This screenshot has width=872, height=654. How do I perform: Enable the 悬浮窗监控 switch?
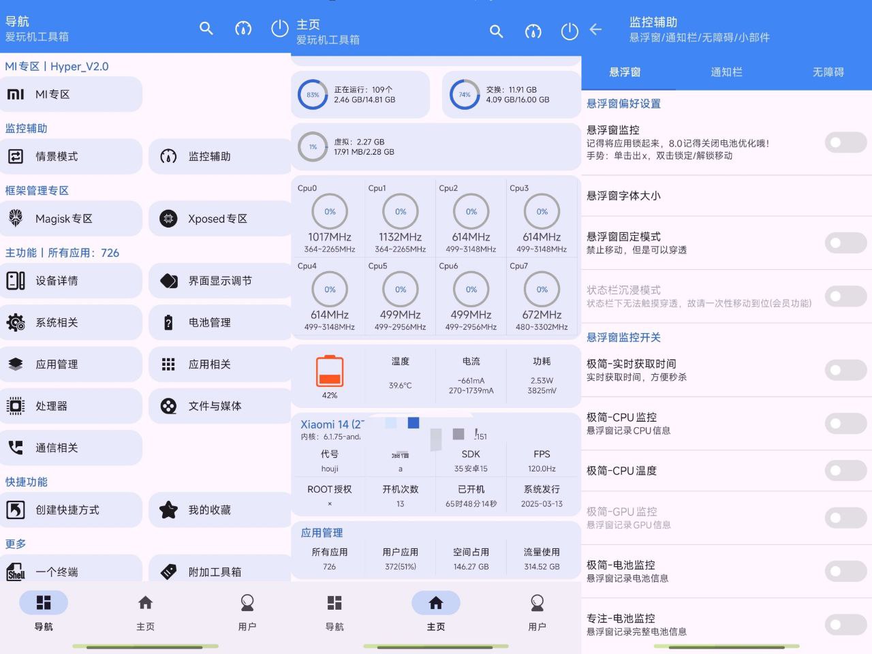pos(845,142)
